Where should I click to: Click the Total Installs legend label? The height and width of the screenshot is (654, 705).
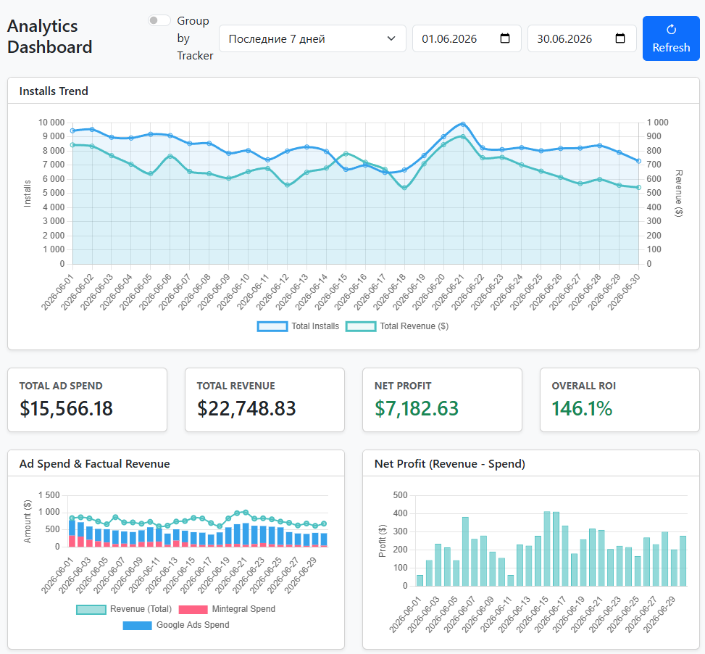[x=315, y=326]
